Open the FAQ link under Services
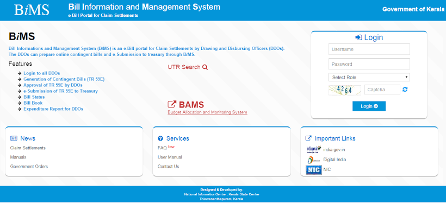The image size is (446, 203). pos(162,148)
